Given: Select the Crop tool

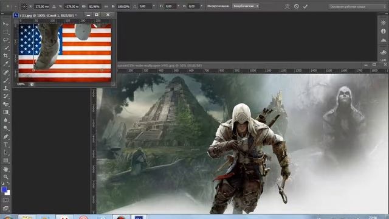Looking at the screenshot, I should click(x=5, y=56).
